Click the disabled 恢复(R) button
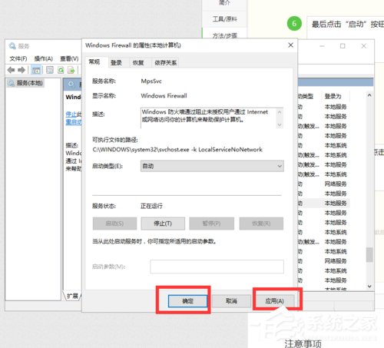Screen dimensions: 384x348 (261, 224)
